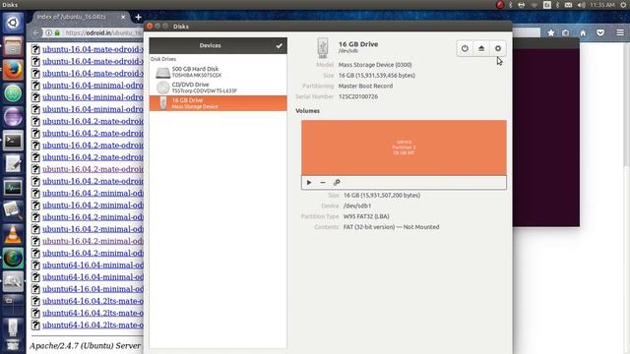Select the 16 GB Drive Mass Storage Device
Image resolution: width=630 pixels, height=354 pixels.
pos(219,103)
